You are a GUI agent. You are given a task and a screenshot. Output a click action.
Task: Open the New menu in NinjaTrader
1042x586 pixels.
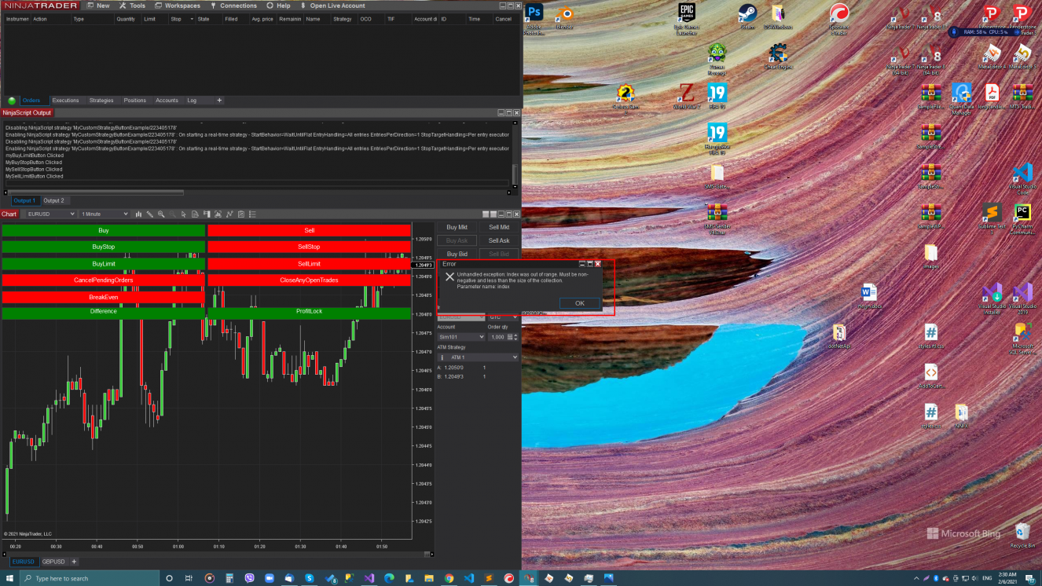coord(97,5)
